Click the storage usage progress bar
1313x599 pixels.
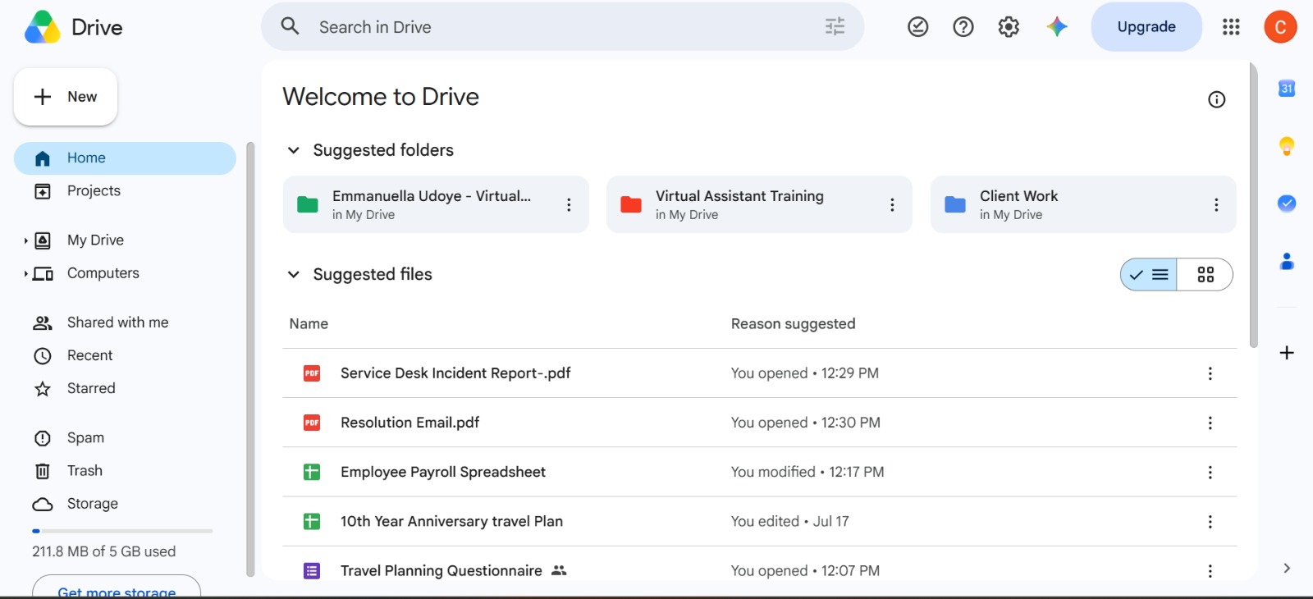click(x=122, y=531)
